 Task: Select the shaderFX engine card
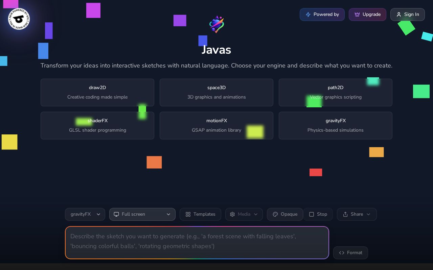pyautogui.click(x=97, y=126)
